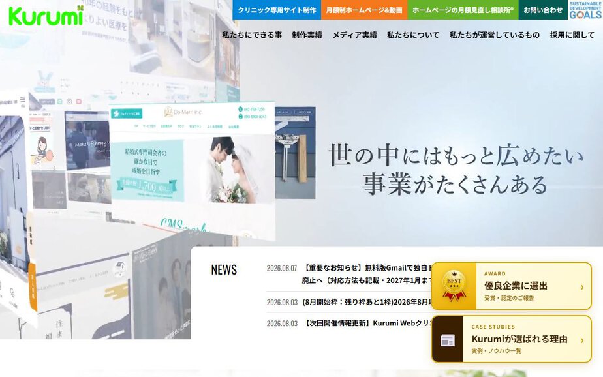Open the Kurumiが選ばれる理由 banner
Viewport: 603px width, 377px height.
512,339
